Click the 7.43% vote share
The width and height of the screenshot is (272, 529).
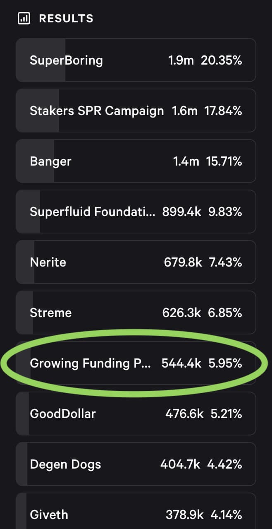click(226, 262)
